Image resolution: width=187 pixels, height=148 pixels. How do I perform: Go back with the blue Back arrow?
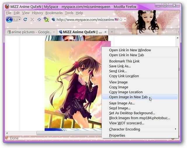(x=9, y=20)
